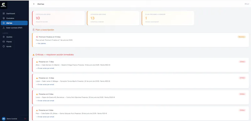Screen dimensions: 251x121
Task: Click warning icon of Preaviso en -7 días
Action: pyautogui.click(x=37, y=62)
